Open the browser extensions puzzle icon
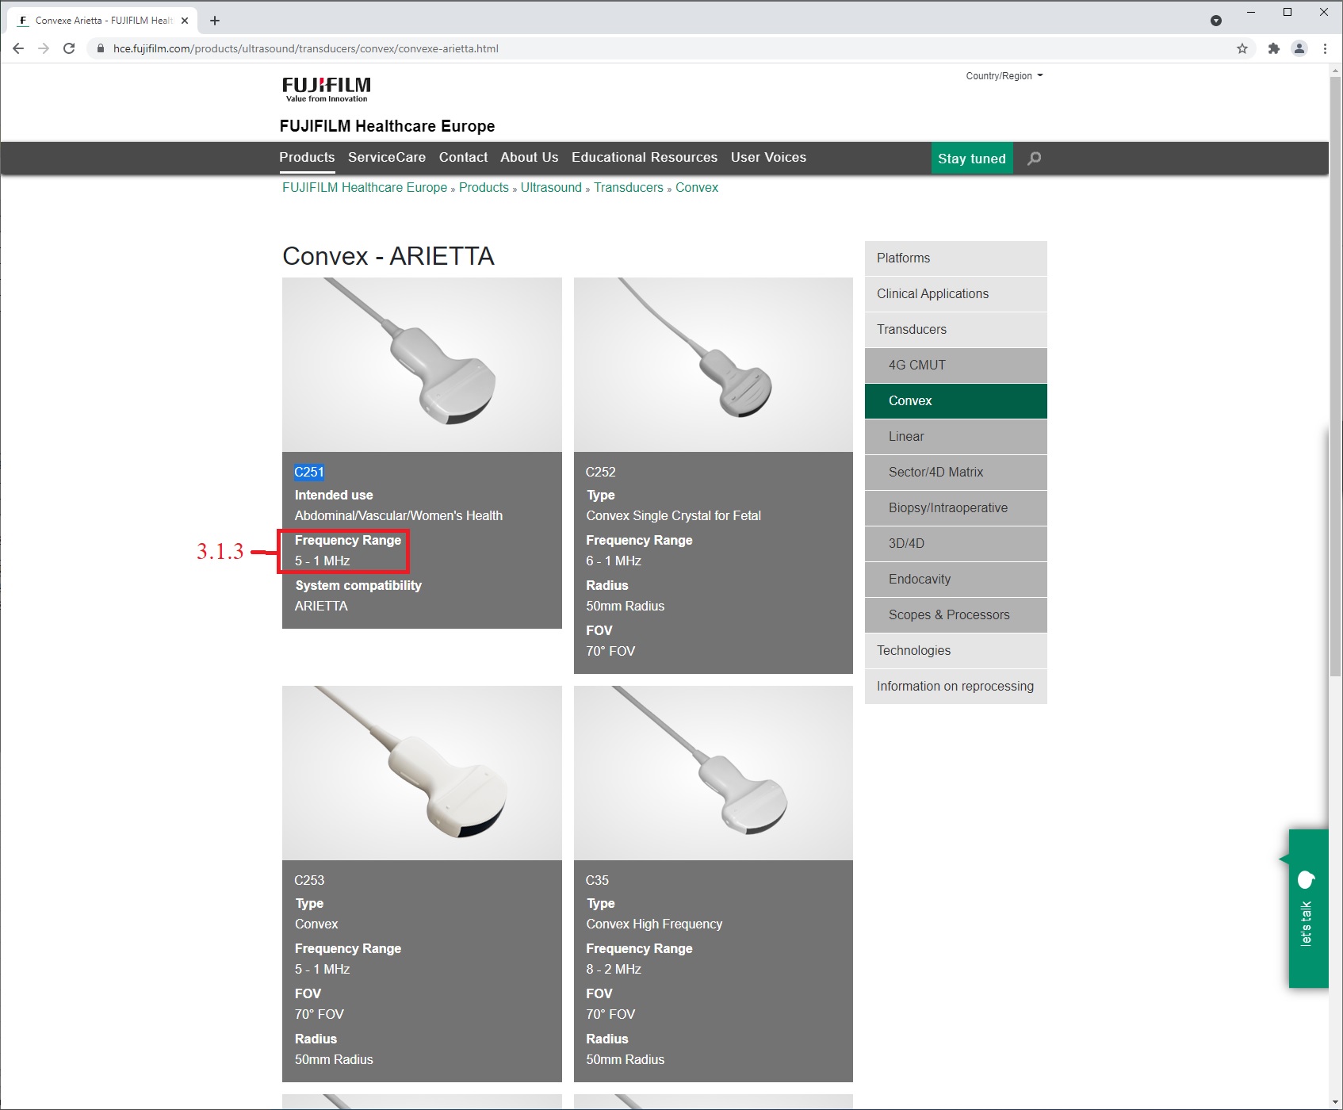The height and width of the screenshot is (1110, 1343). pos(1273,48)
